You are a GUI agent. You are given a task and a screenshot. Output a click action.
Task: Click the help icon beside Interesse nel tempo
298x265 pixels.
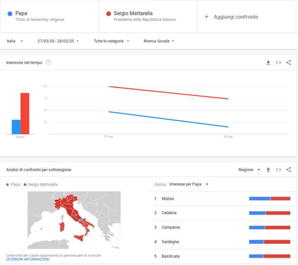(48, 62)
